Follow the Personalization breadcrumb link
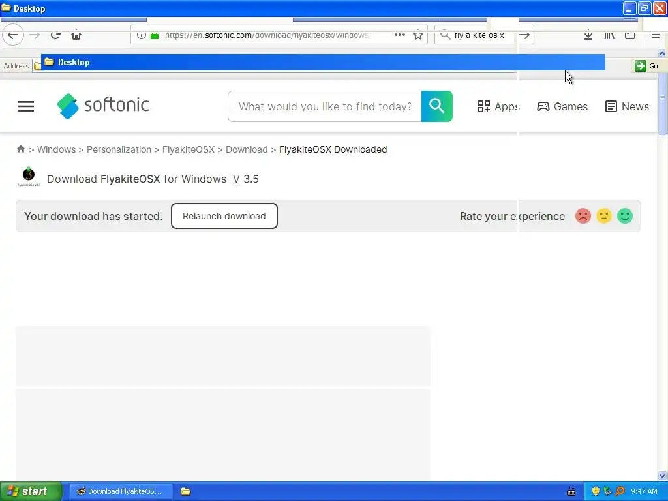Viewport: 668px width, 501px height. tap(119, 149)
